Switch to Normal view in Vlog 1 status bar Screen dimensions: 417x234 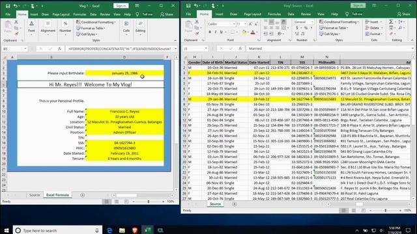point(107,201)
